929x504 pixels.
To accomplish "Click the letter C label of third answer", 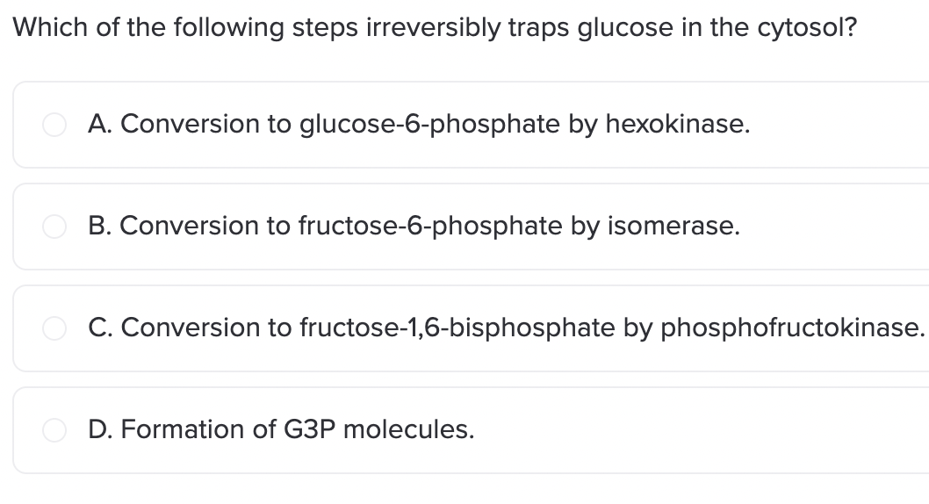I will click(x=100, y=328).
